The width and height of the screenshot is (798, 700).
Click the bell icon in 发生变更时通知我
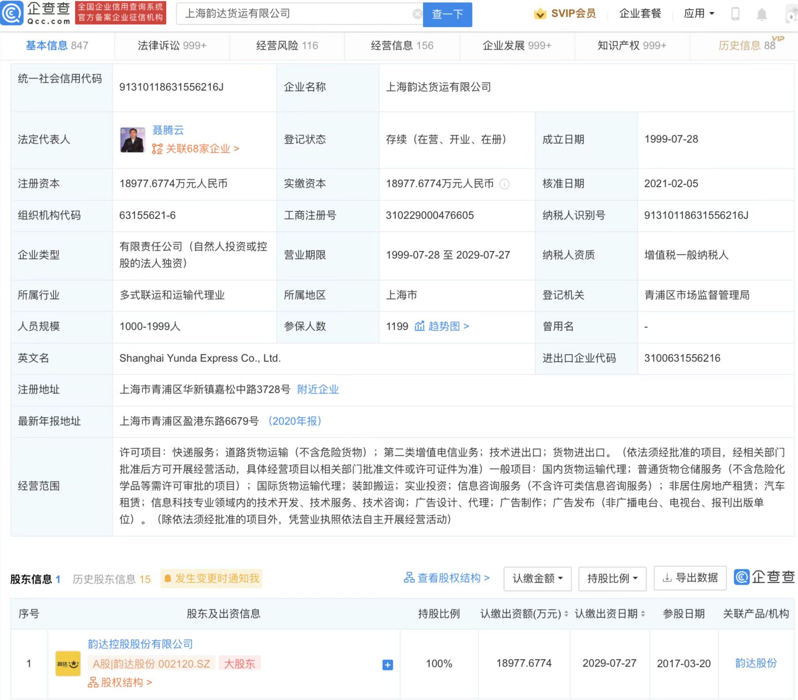167,579
